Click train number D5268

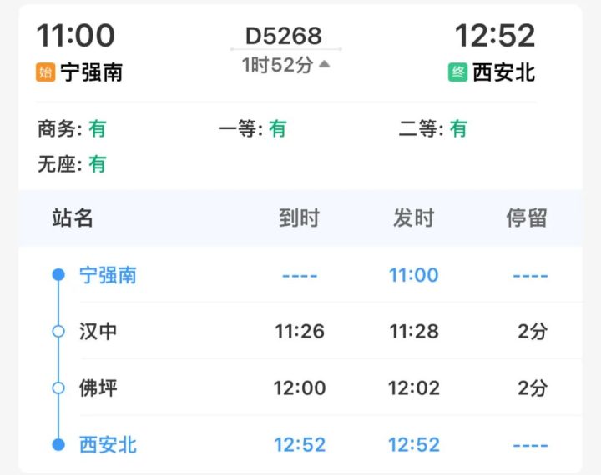tap(284, 36)
